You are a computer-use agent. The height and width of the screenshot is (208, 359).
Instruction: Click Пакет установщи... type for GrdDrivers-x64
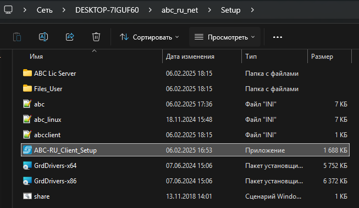click(x=274, y=166)
